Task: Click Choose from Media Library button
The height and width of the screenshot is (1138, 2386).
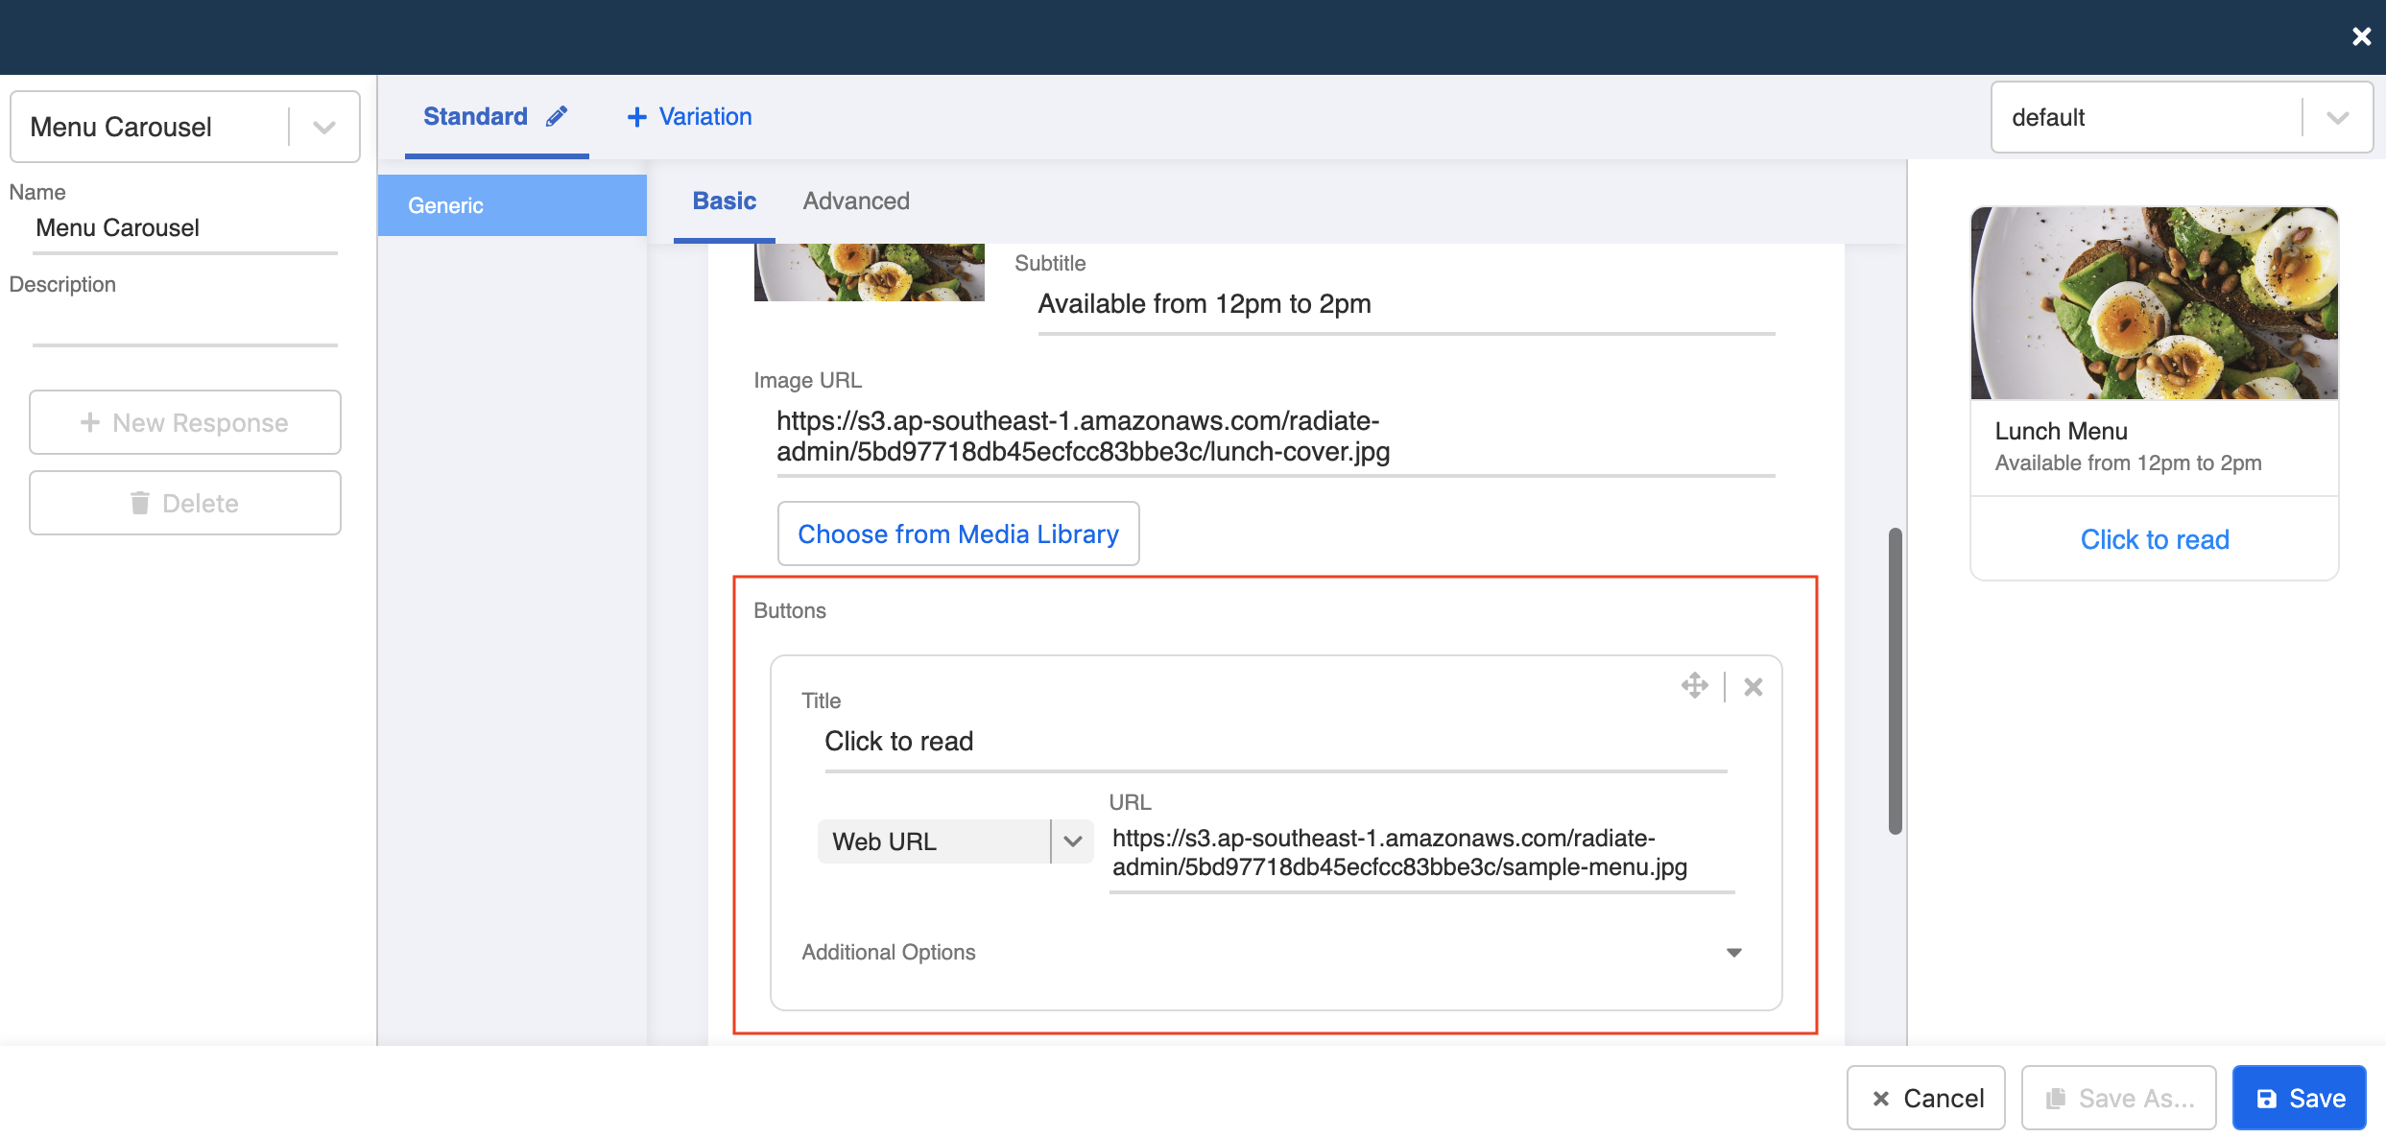Action: pyautogui.click(x=958, y=533)
